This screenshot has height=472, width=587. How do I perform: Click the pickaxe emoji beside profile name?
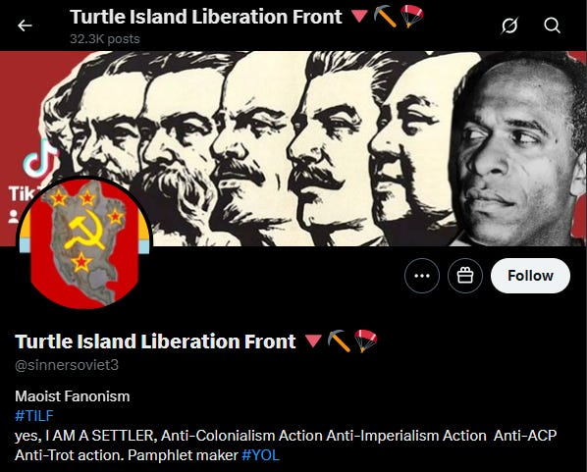pos(339,341)
